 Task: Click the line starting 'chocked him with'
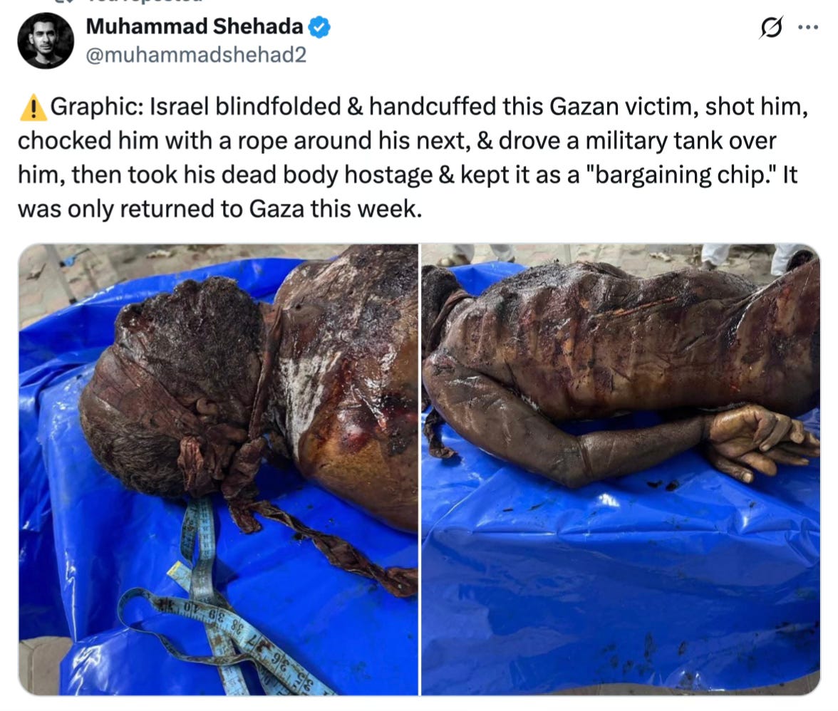click(x=396, y=141)
